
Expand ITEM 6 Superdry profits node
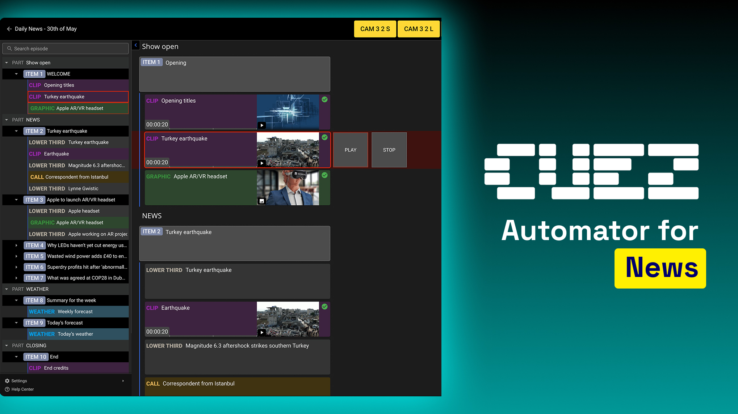click(x=16, y=267)
